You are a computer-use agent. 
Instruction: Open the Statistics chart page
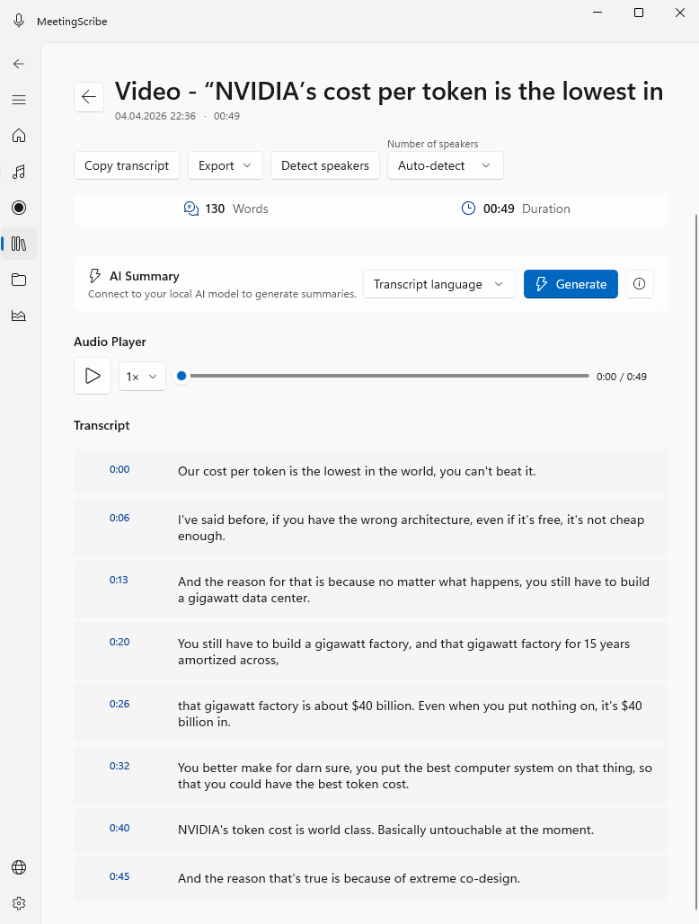(x=19, y=315)
